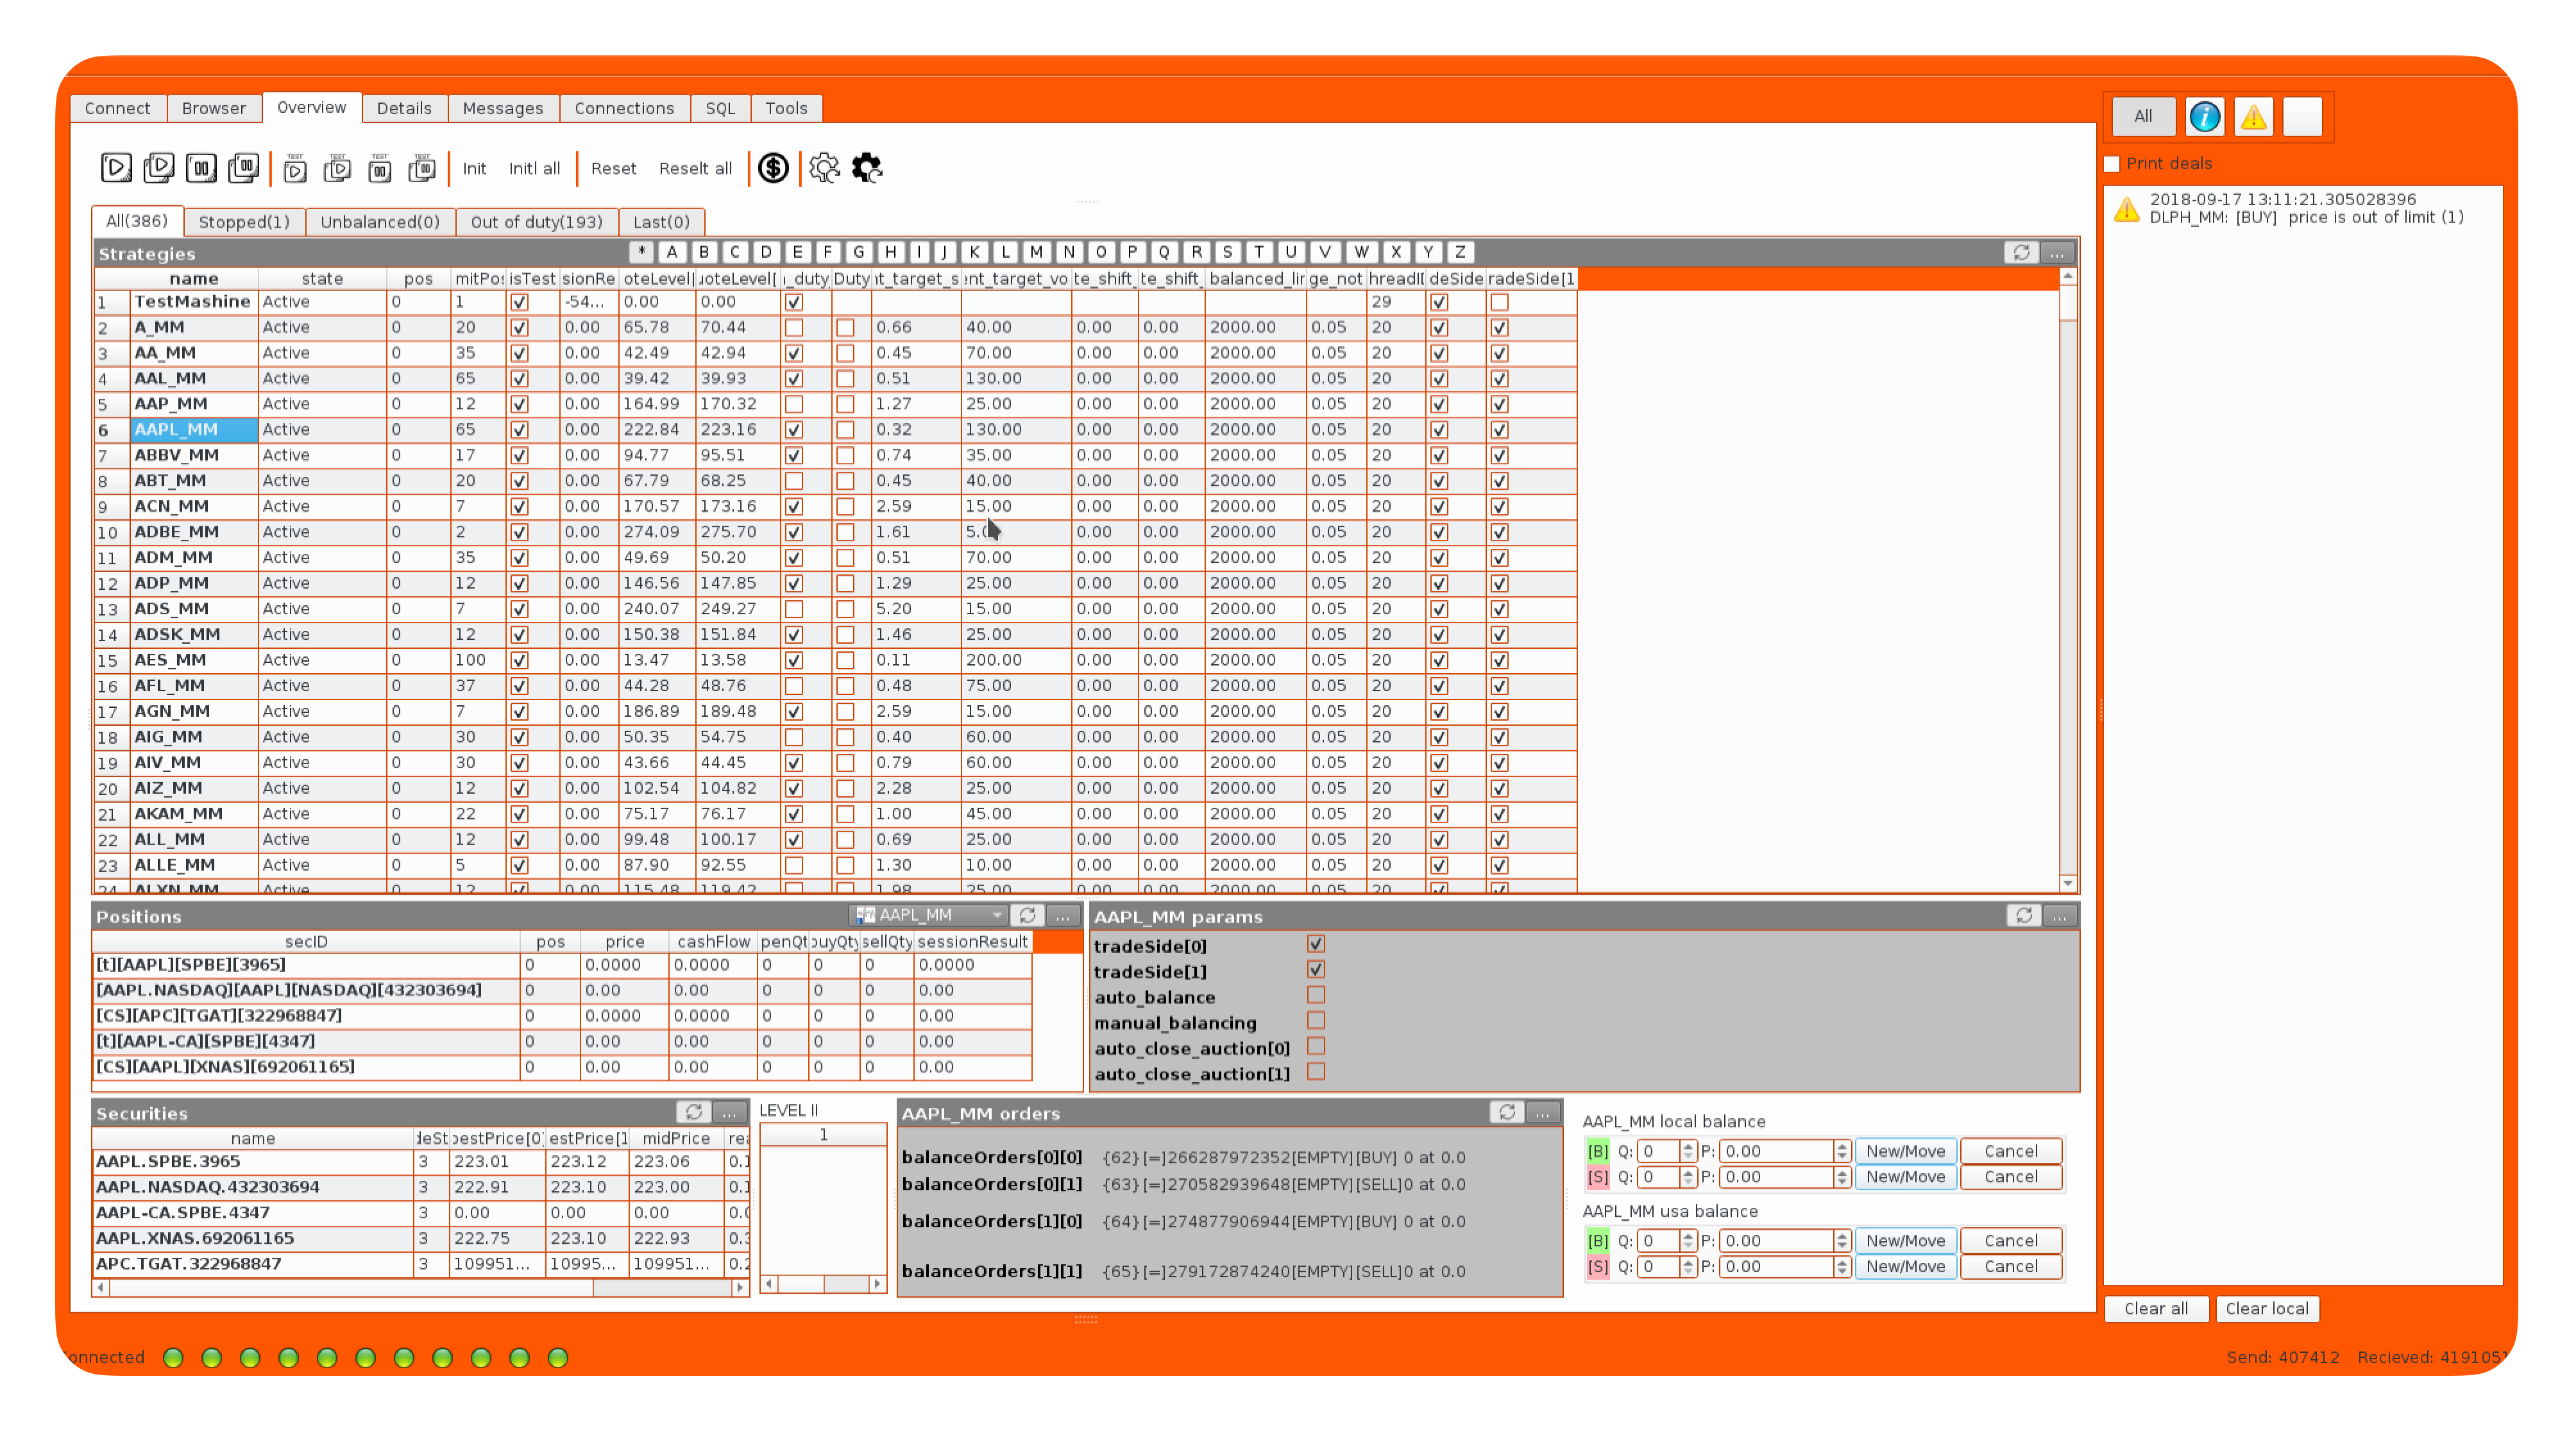Image resolution: width=2576 pixels, height=1431 pixels.
Task: Open the Securities panel ellipsis menu
Action: pyautogui.click(x=730, y=1112)
